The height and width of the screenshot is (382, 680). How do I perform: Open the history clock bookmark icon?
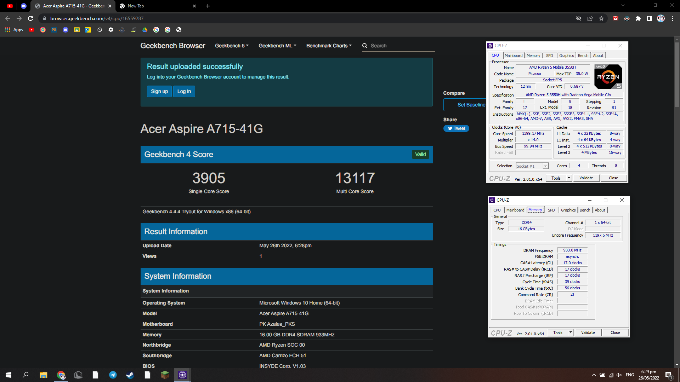tap(100, 30)
